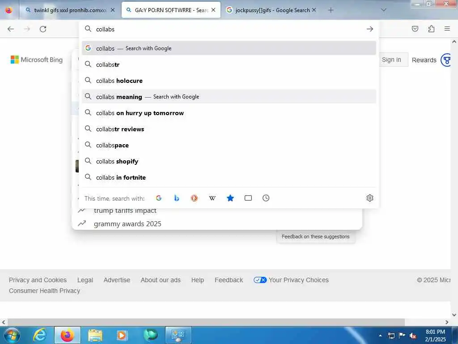
Task: Choose the "collabspace" suggestion
Action: (x=229, y=145)
